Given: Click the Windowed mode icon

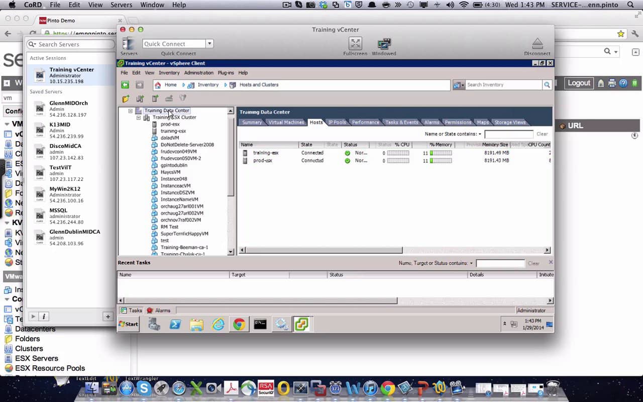Looking at the screenshot, I should pos(384,44).
